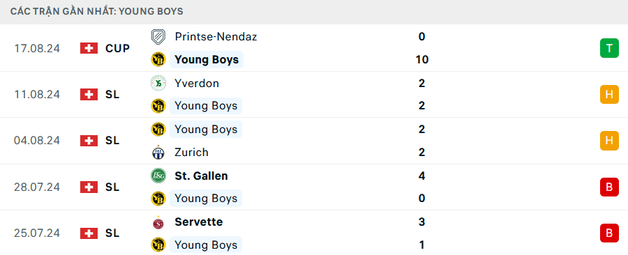Click the green T result badge
The width and height of the screenshot is (628, 255).
point(609,48)
